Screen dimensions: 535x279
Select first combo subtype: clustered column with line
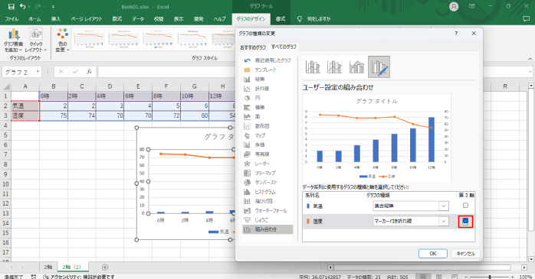(313, 67)
